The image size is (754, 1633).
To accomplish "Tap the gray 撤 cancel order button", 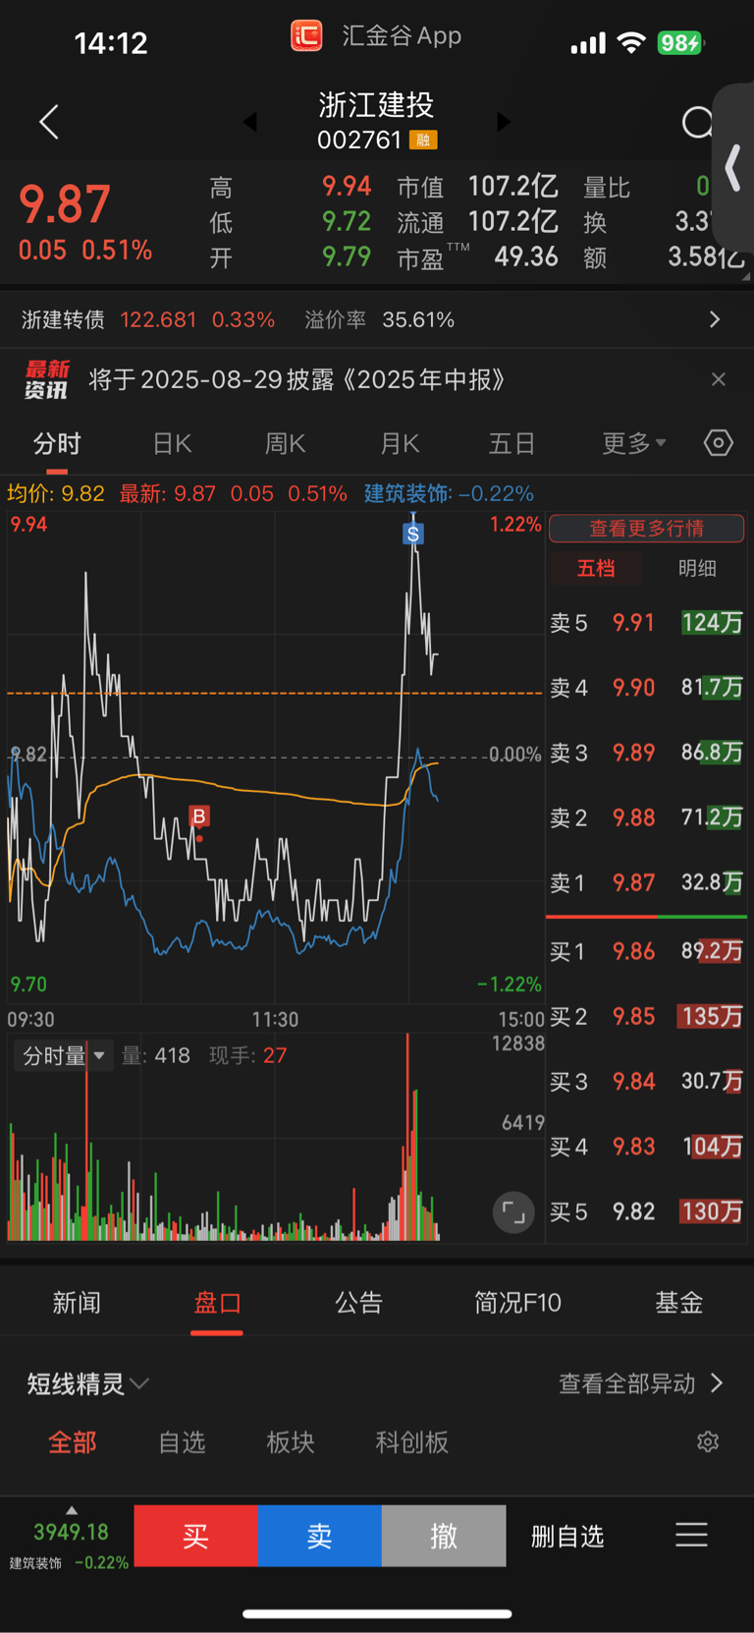I will point(444,1536).
